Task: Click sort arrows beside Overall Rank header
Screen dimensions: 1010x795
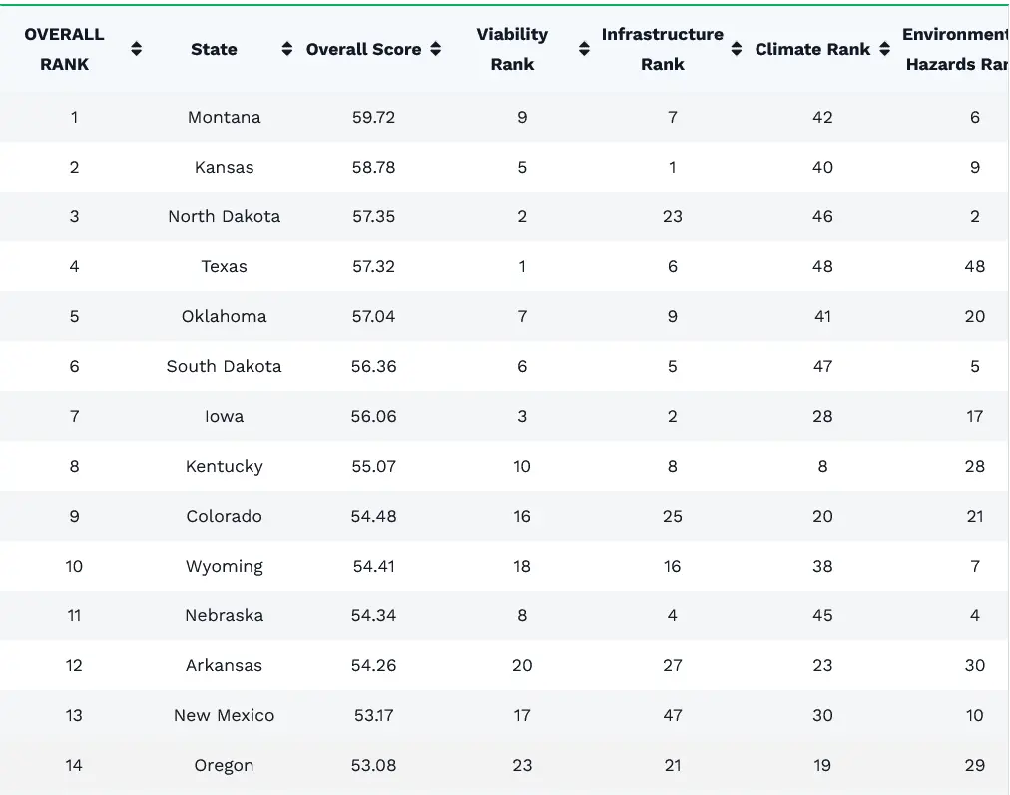Action: click(x=137, y=49)
